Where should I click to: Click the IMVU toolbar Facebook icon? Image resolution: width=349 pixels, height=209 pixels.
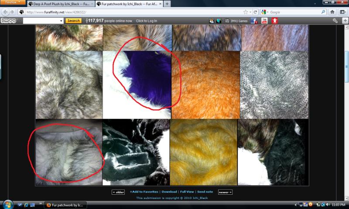[x=254, y=20]
